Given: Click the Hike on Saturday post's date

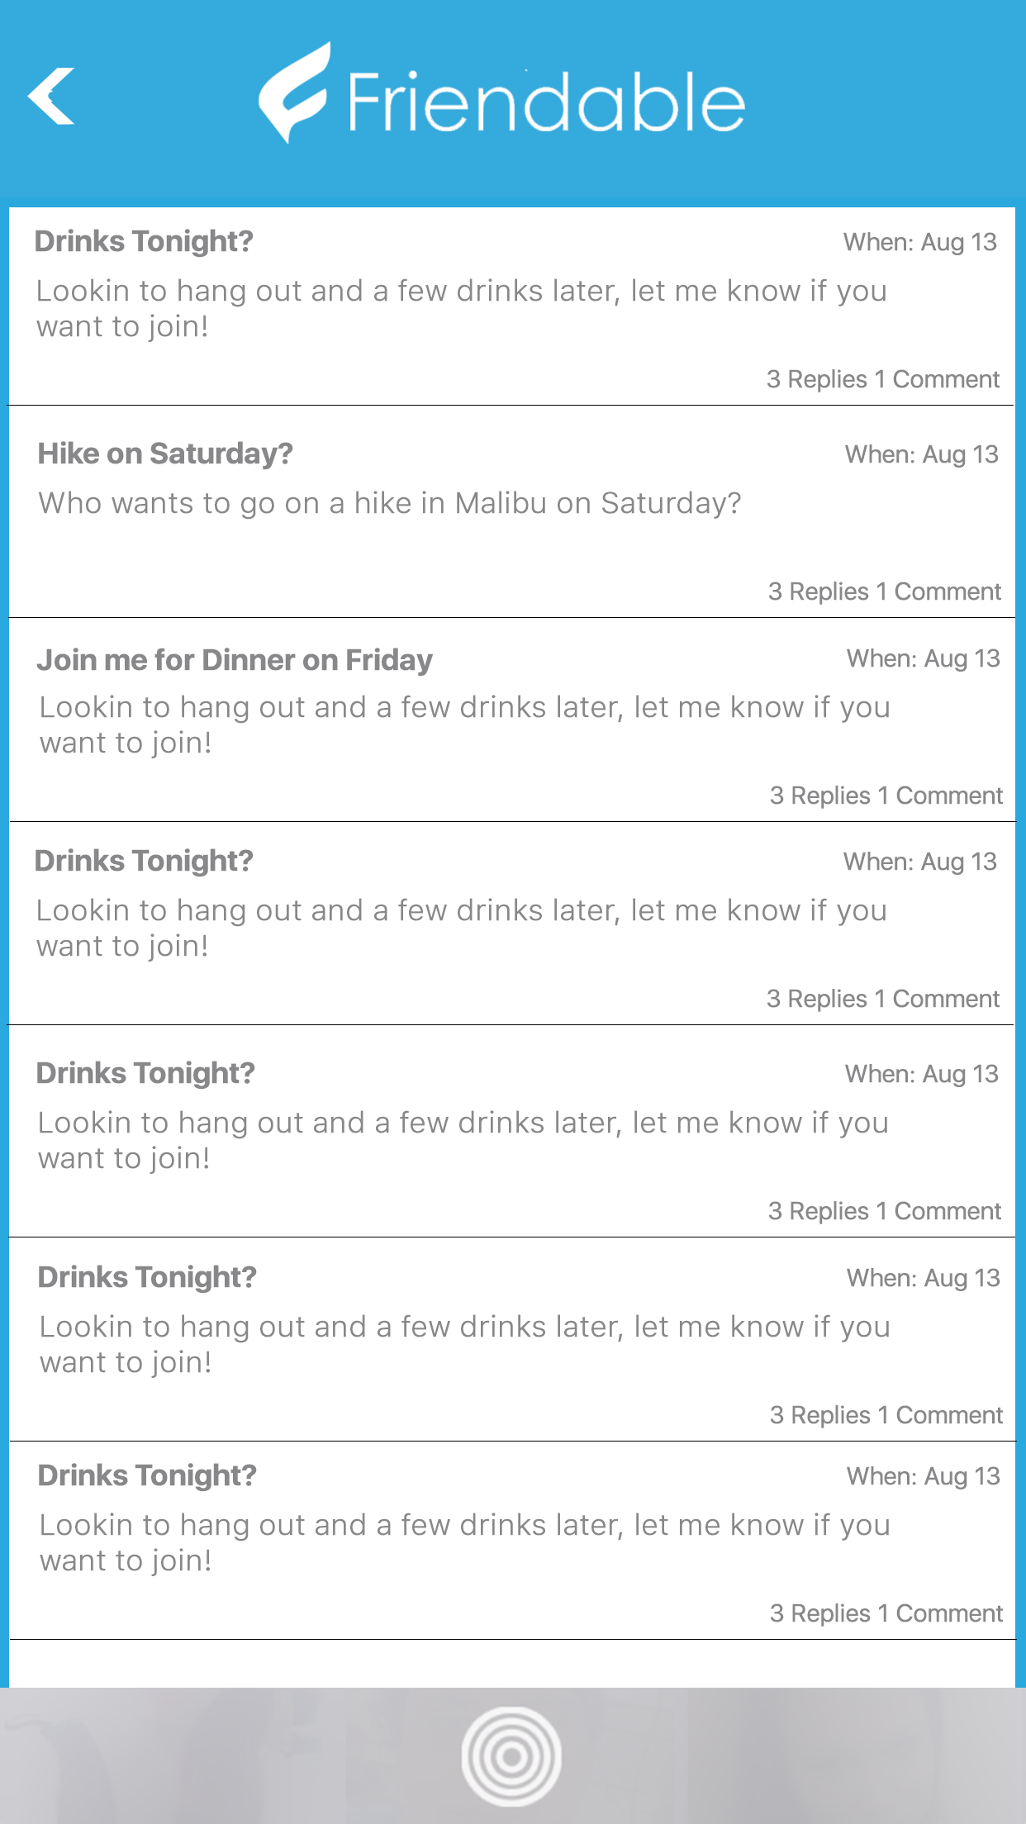Looking at the screenshot, I should [x=921, y=454].
